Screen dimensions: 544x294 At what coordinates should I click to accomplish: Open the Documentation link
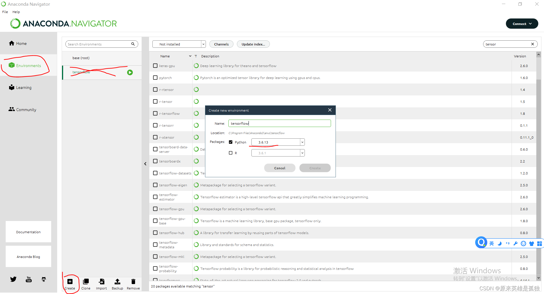click(x=28, y=232)
